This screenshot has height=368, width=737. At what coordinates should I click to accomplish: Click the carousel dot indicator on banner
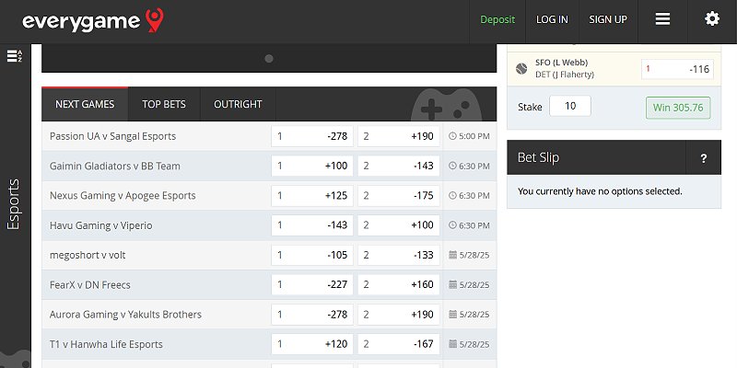(x=269, y=58)
